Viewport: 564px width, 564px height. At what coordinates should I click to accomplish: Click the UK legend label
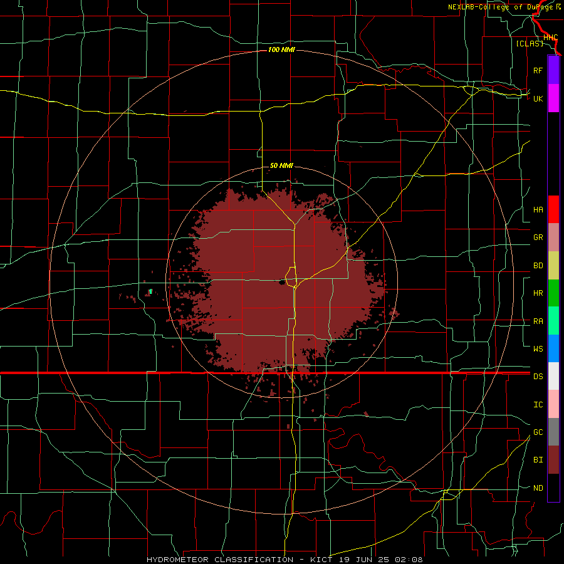click(538, 98)
